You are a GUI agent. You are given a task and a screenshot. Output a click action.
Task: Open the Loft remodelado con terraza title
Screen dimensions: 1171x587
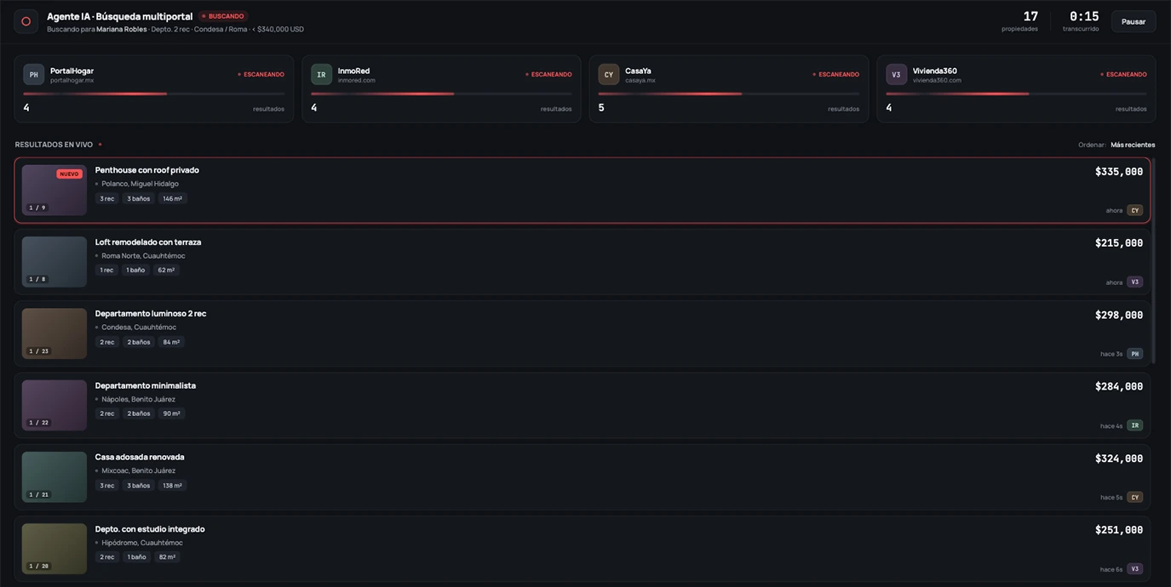[148, 242]
